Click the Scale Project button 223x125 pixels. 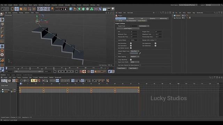pyautogui.click(x=128, y=28)
